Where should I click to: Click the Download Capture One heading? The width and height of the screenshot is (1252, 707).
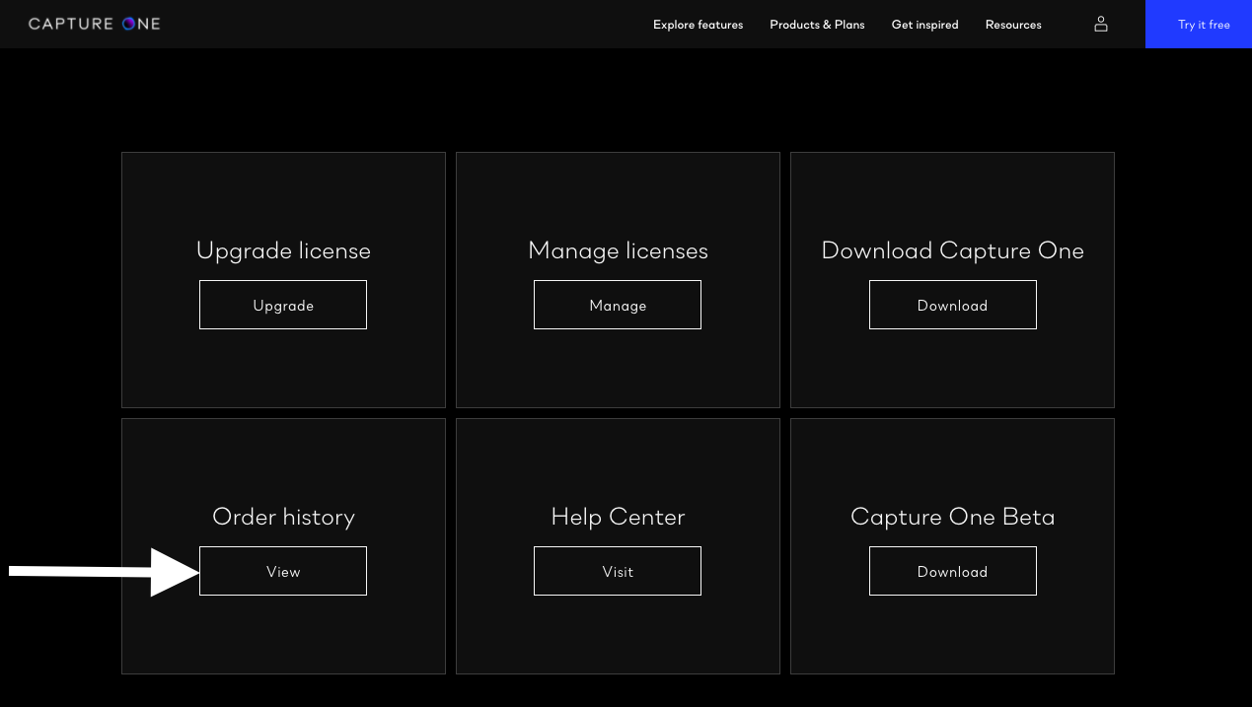click(x=952, y=250)
